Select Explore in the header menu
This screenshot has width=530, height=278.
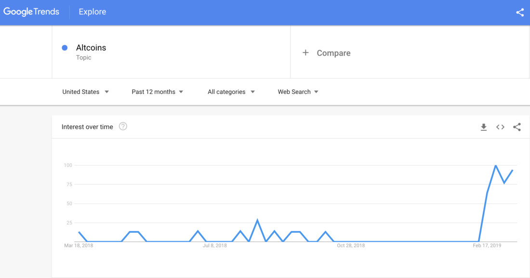[92, 11]
